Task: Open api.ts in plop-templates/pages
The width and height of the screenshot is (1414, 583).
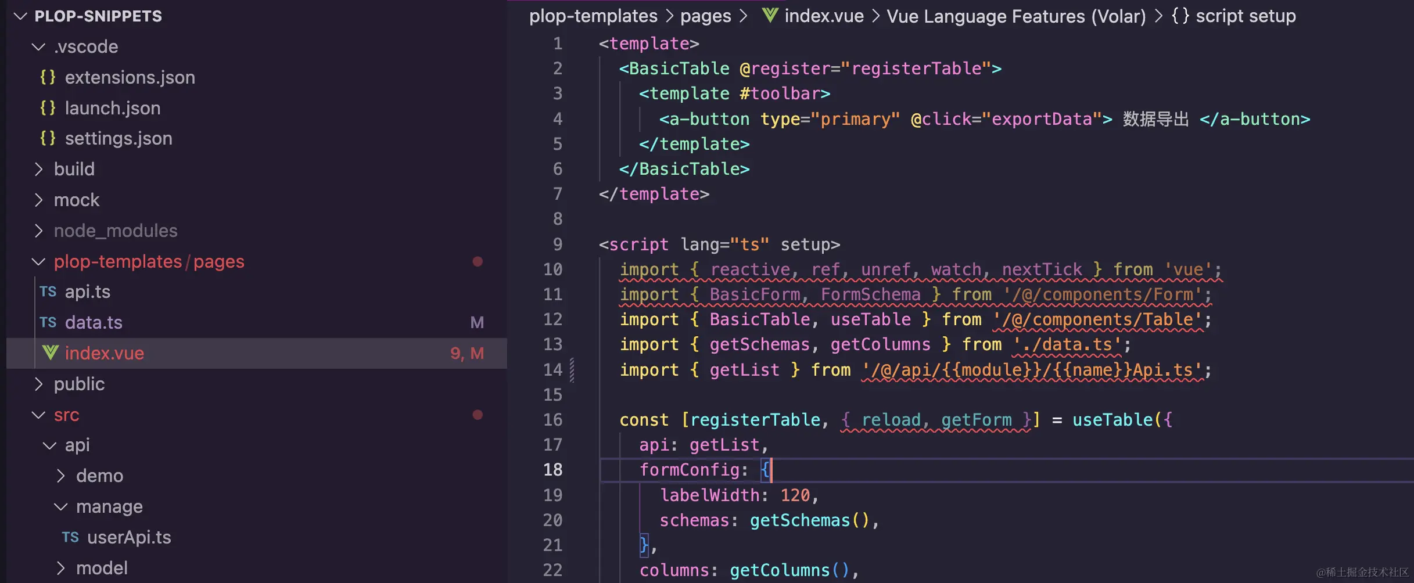Action: (x=88, y=291)
